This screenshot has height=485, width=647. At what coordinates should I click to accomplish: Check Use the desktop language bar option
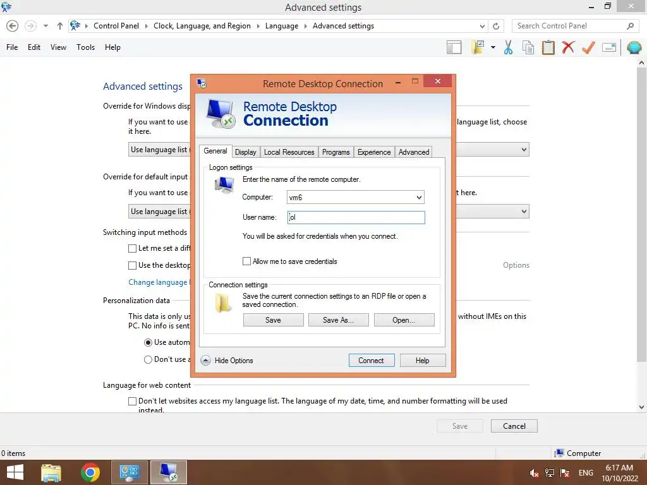click(x=133, y=265)
